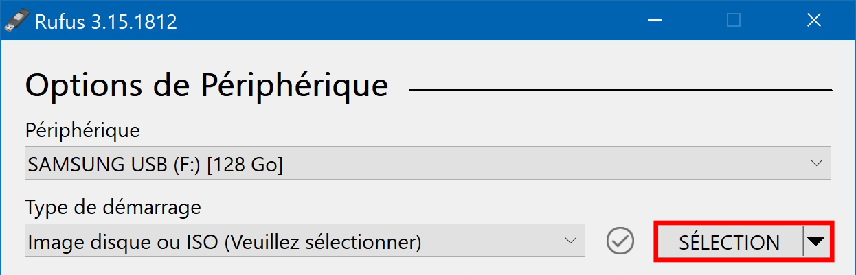Viewport: 856px width, 275px height.
Task: Click the [128 Go] capacity text
Action: pos(245,165)
